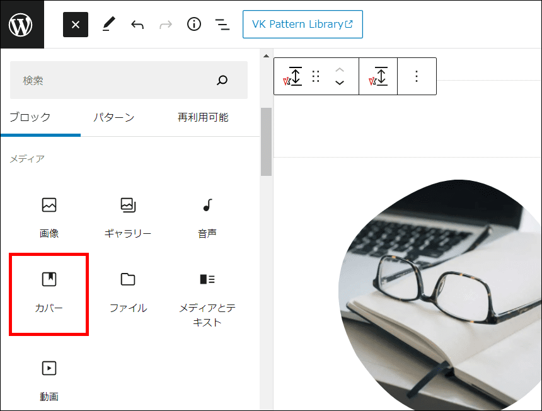Insert the 音声 audio block
This screenshot has width=542, height=411.
[x=207, y=217]
